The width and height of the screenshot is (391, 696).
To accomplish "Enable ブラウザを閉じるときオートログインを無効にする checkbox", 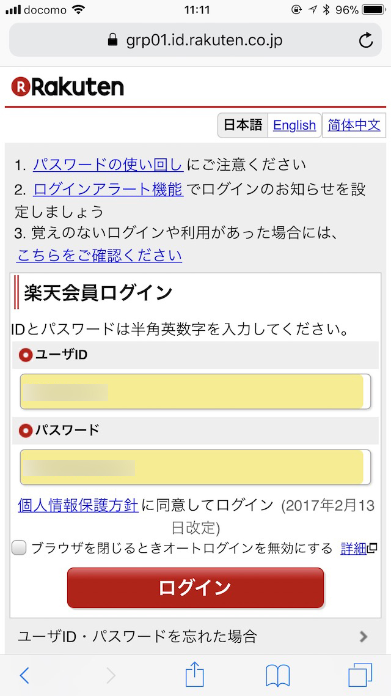I will pos(18,548).
